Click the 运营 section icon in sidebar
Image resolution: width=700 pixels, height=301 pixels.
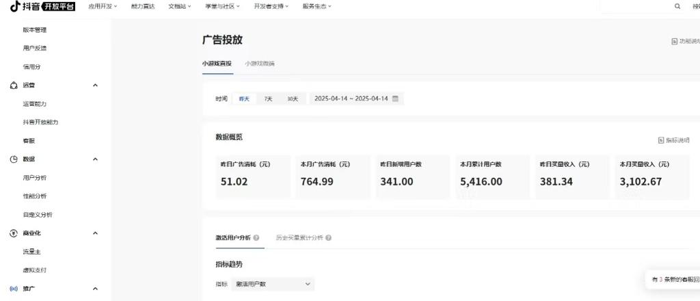pos(14,86)
